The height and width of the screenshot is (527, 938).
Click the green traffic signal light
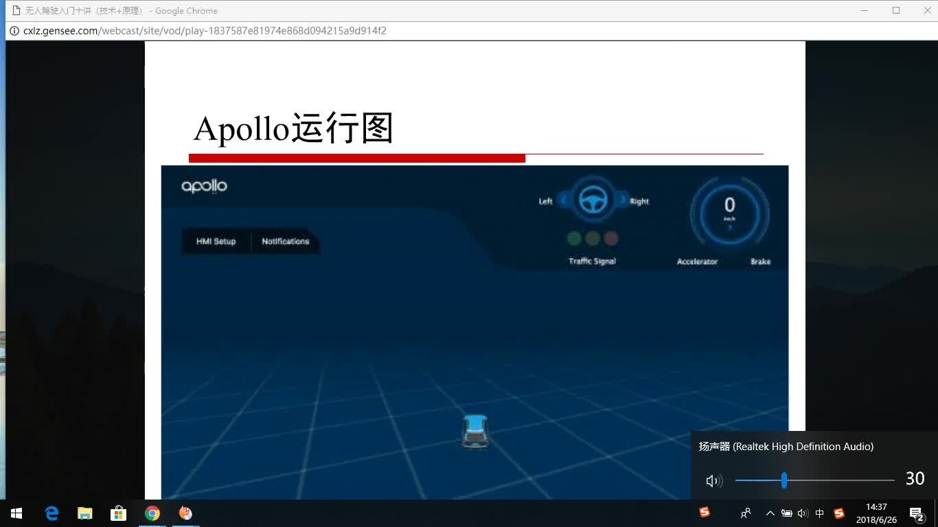[x=574, y=238]
